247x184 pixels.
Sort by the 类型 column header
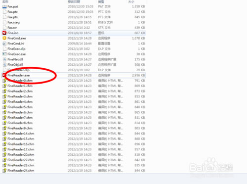coord(101,1)
